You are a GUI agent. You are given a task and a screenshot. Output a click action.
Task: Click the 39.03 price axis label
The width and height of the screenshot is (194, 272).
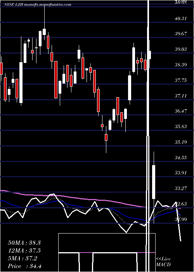[181, 49]
